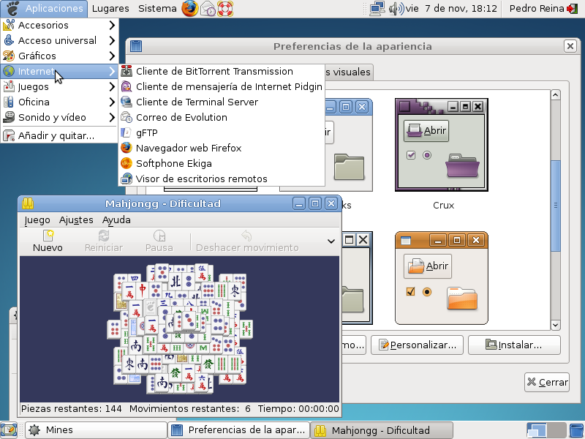Screen dimensions: 585x439
Task: Start a new Mahjongg game with Nuevo
Action: pos(48,241)
